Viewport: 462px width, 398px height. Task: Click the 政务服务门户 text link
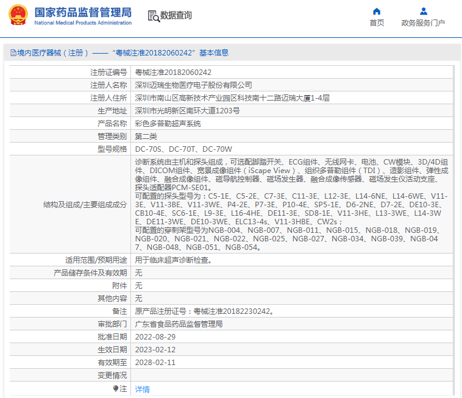pos(423,23)
